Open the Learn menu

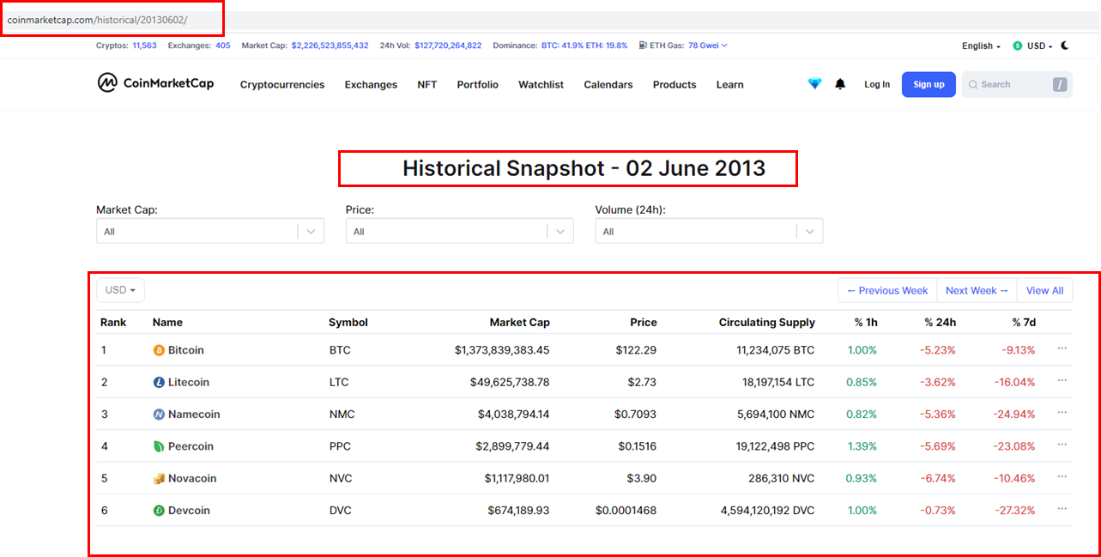[x=730, y=84]
